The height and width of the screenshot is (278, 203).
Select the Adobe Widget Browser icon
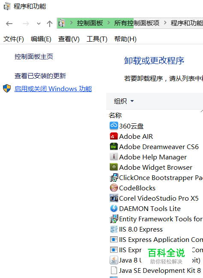coord(113,167)
